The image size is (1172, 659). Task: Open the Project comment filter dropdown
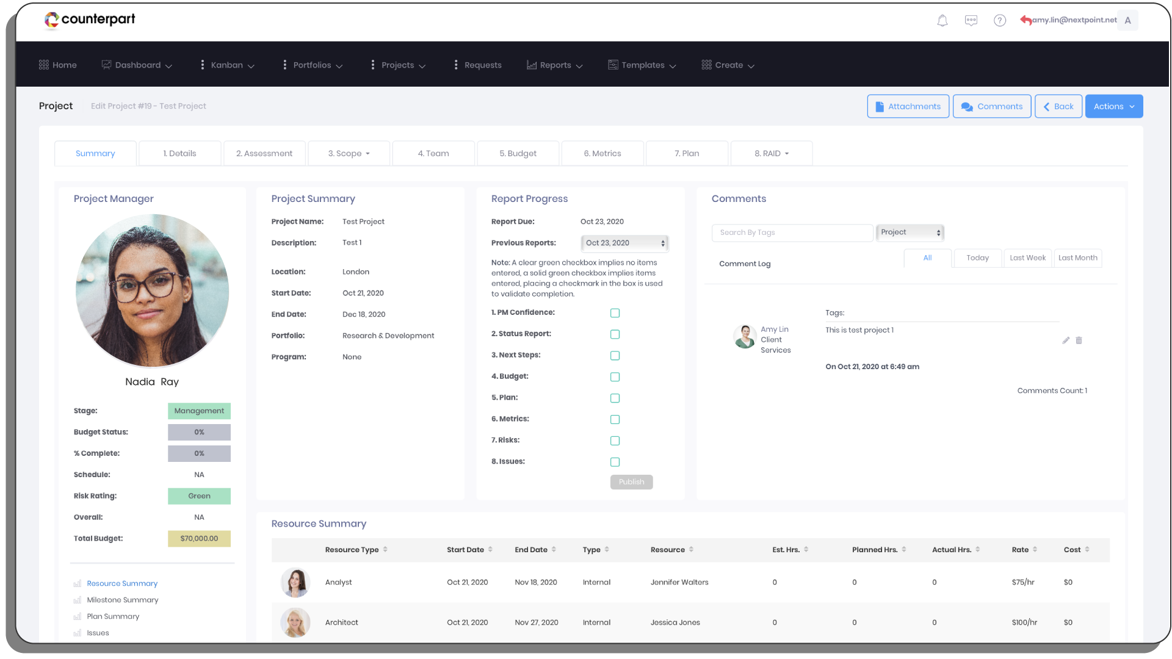910,232
